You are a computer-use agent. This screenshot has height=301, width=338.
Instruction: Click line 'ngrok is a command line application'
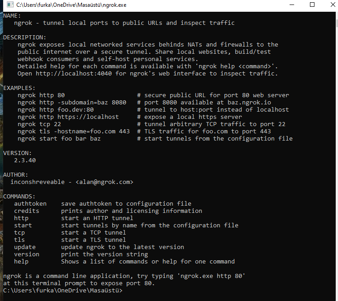124,276
